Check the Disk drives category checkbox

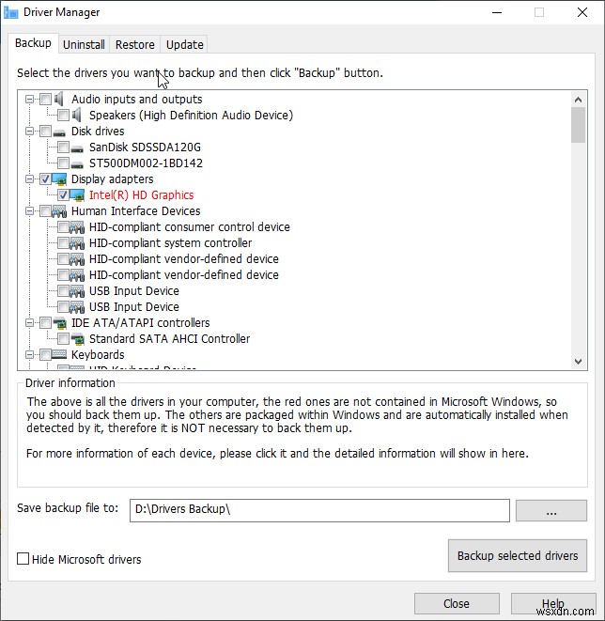tap(45, 131)
